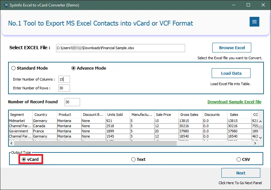Select the Manufactu... column header
Screen dimensions: 271x190
click(142, 115)
